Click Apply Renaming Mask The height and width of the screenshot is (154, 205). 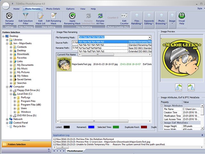point(72,19)
